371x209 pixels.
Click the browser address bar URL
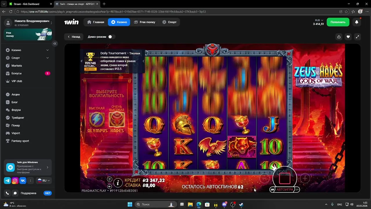pos(113,12)
